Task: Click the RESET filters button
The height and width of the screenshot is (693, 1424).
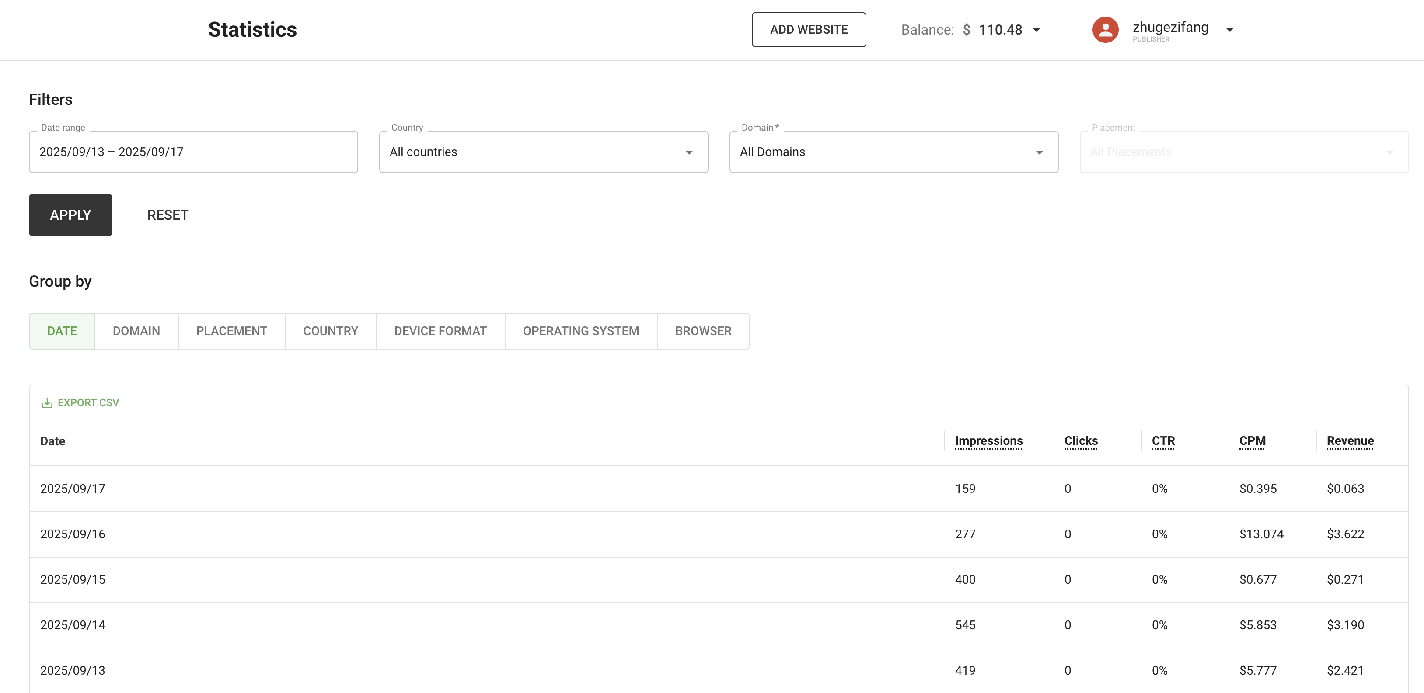Action: coord(168,215)
